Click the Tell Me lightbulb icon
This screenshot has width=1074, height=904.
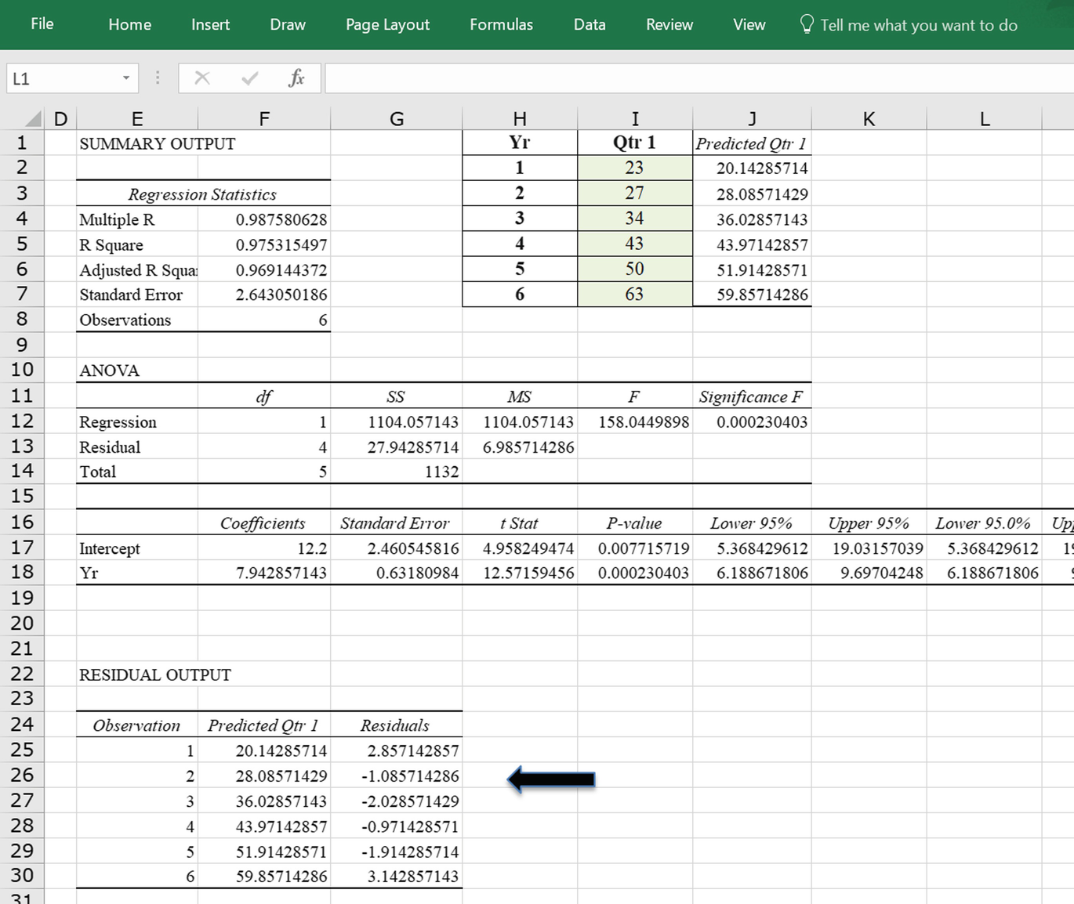pos(806,24)
